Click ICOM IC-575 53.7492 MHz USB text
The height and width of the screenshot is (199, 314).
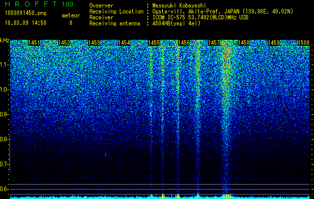tap(200, 17)
